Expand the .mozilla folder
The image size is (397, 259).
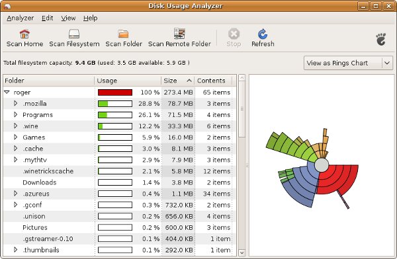pyautogui.click(x=16, y=103)
